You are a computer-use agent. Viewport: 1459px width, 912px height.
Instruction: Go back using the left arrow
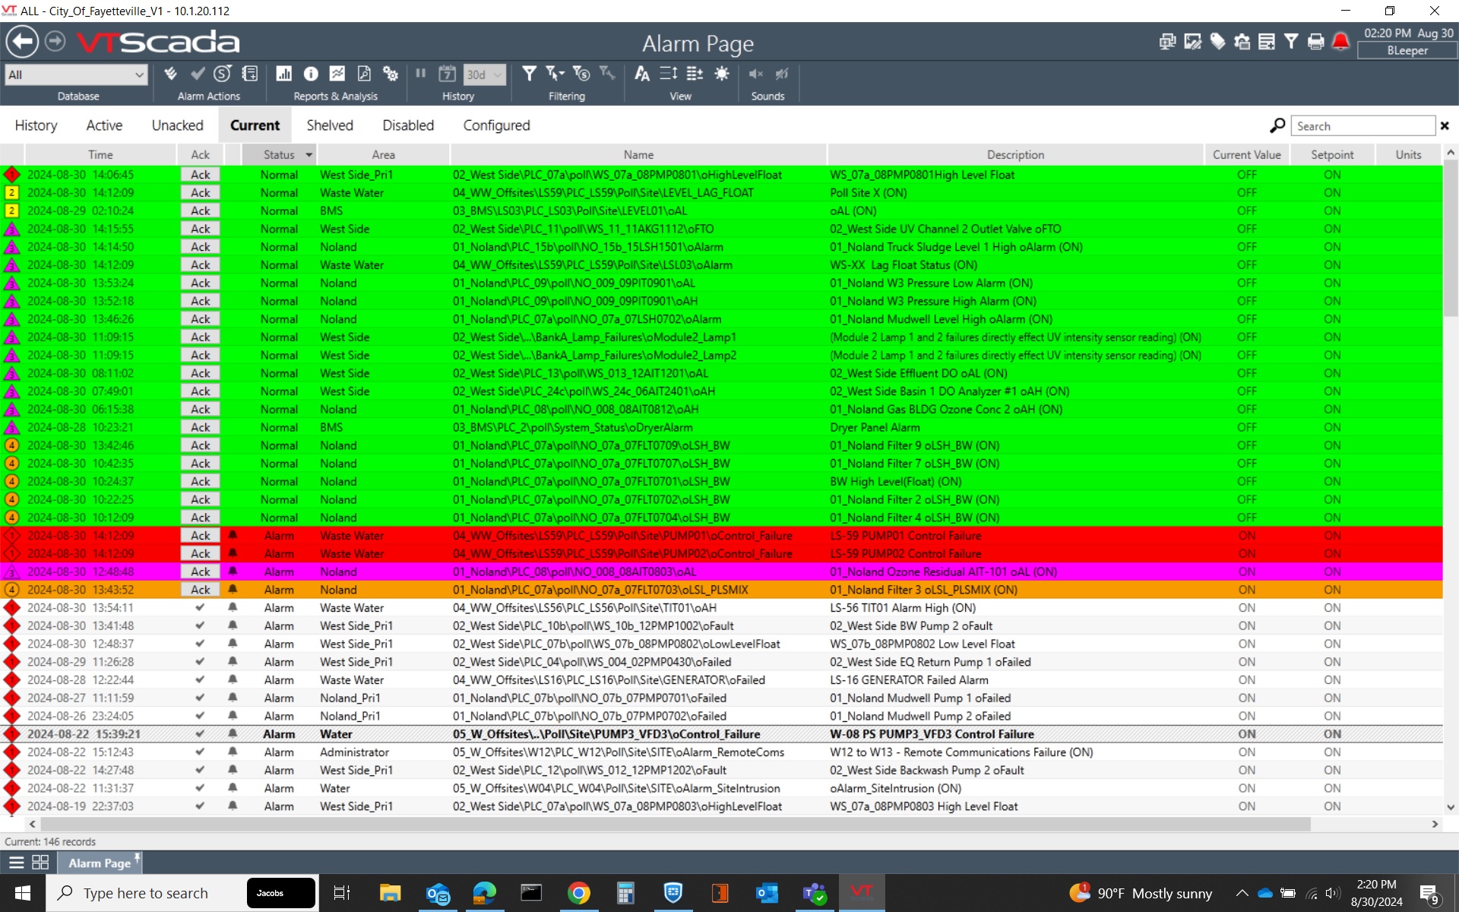click(22, 42)
